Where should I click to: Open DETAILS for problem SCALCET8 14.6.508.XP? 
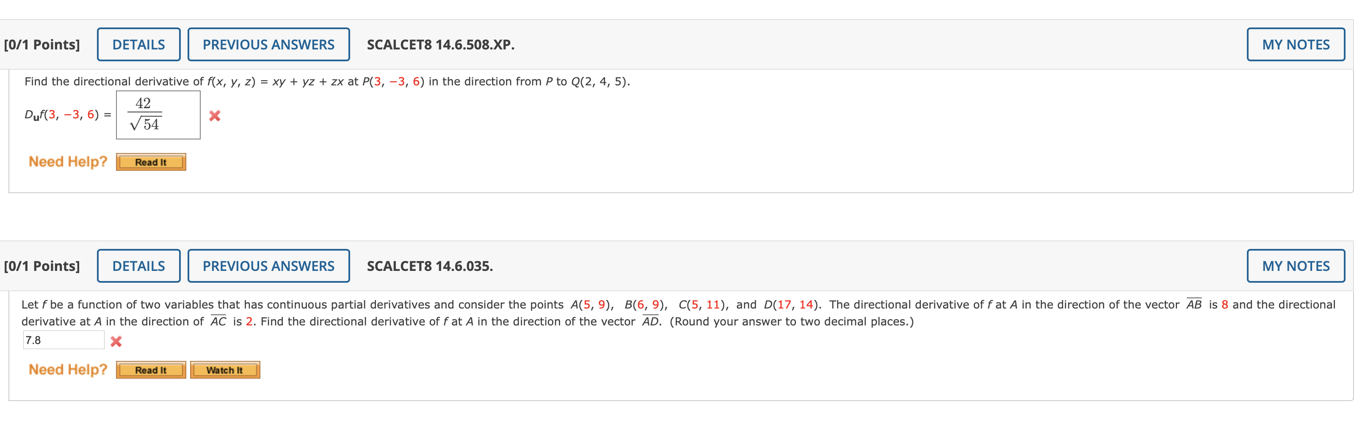[138, 44]
